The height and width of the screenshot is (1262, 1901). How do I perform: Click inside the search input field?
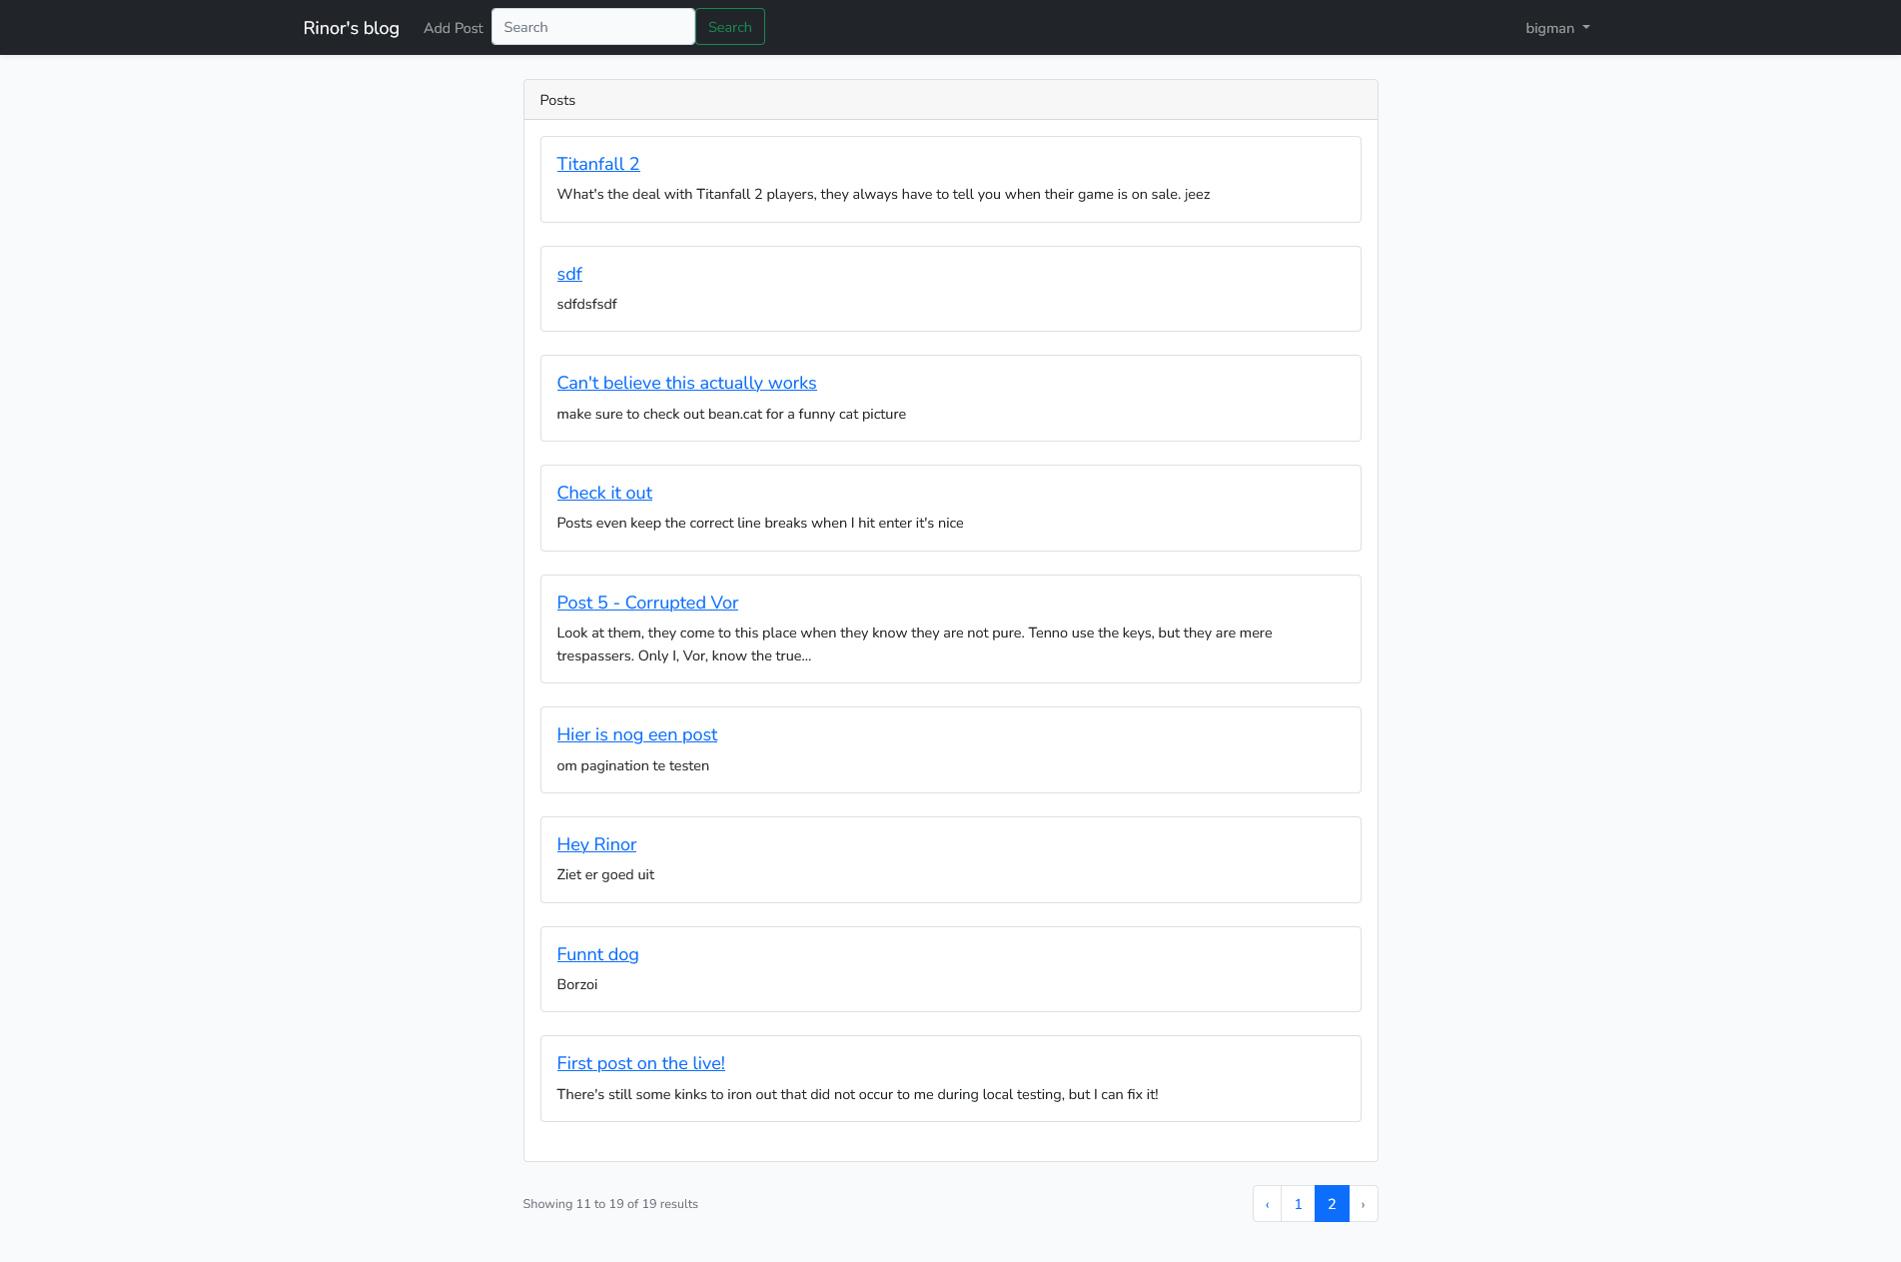click(x=592, y=27)
